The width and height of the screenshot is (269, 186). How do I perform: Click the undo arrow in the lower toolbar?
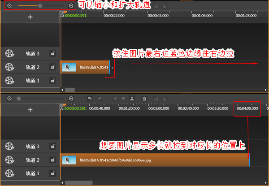pos(89,99)
